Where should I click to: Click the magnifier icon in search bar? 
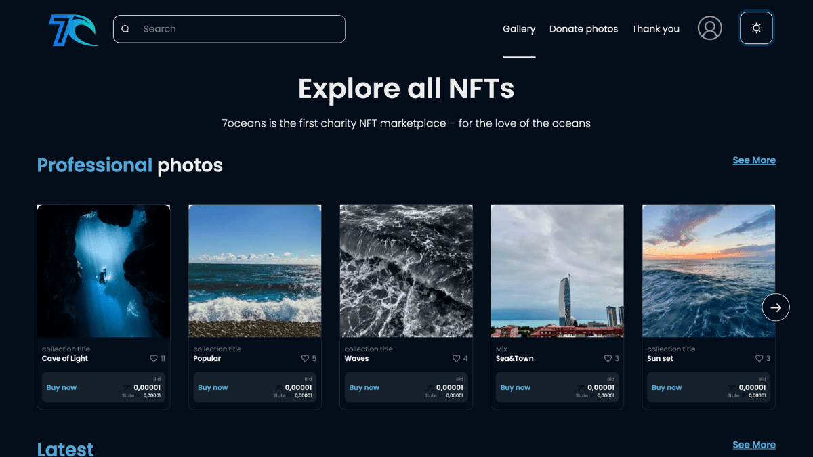point(125,29)
